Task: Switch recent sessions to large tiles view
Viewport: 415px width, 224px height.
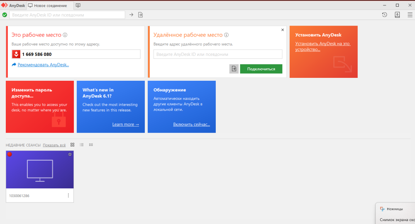Action: click(72, 145)
